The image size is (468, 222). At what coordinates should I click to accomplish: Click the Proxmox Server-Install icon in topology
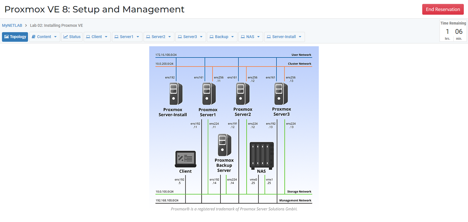coord(176,94)
